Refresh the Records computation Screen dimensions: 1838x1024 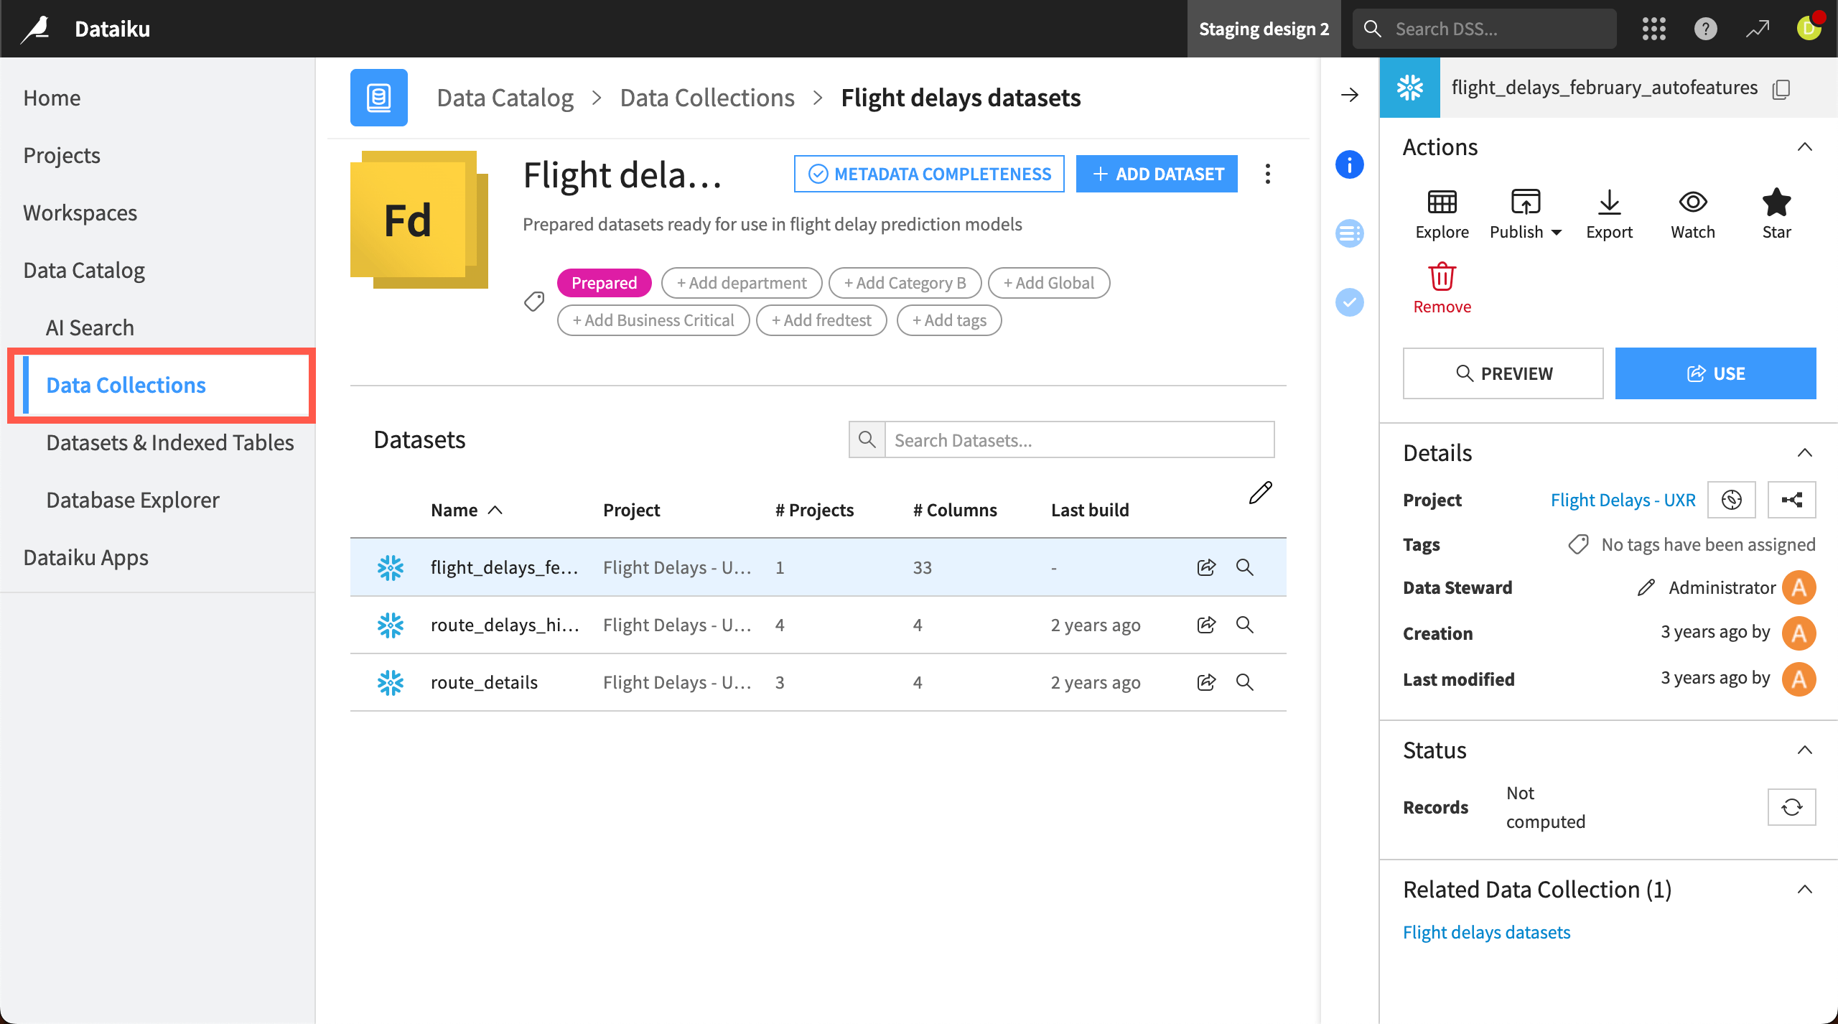1791,806
